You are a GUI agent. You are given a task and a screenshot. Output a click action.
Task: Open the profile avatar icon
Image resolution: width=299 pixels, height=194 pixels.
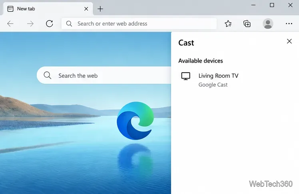pyautogui.click(x=268, y=24)
